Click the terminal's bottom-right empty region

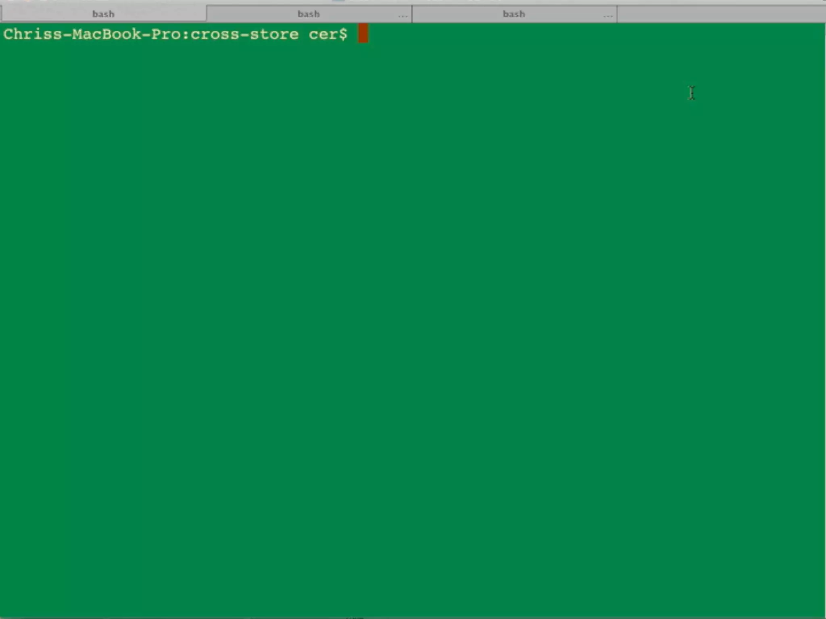(x=766, y=572)
